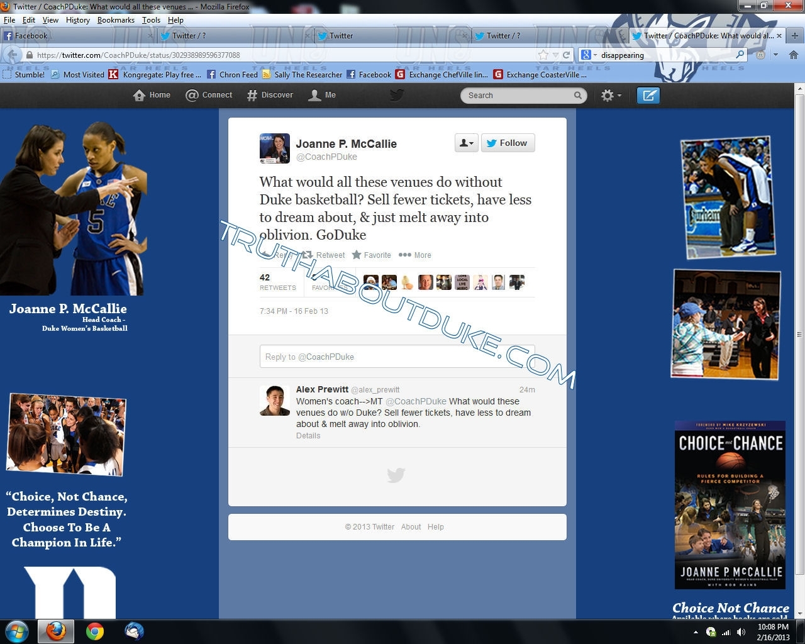Open the Tools menu
This screenshot has width=805, height=644.
click(x=151, y=20)
